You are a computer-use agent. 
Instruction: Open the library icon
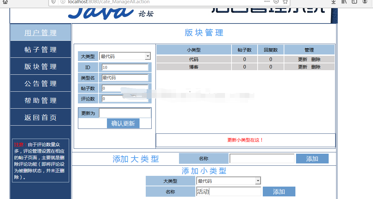pyautogui.click(x=344, y=2)
